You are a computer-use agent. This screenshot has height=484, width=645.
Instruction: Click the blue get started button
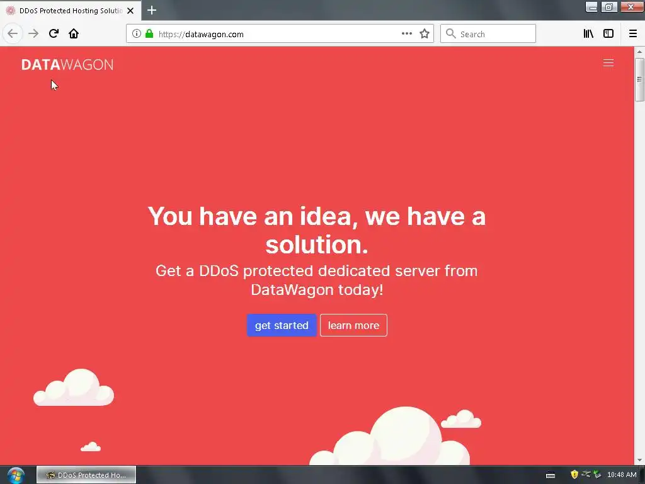[282, 325]
